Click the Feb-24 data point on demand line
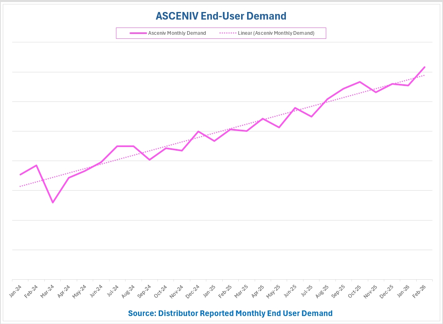The height and width of the screenshot is (324, 443). click(36, 165)
